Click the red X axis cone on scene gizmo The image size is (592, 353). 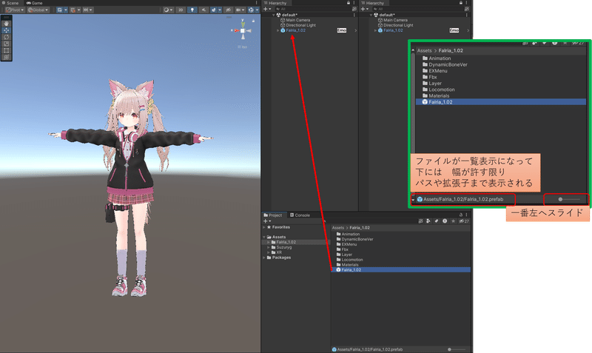tap(237, 30)
